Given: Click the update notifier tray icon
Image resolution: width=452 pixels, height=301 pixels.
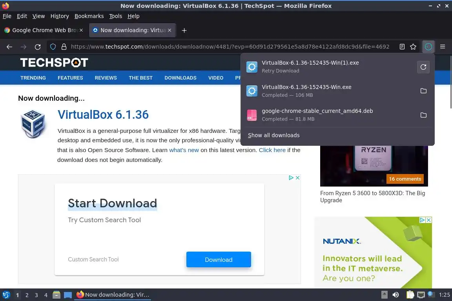Looking at the screenshot, I should (430, 294).
